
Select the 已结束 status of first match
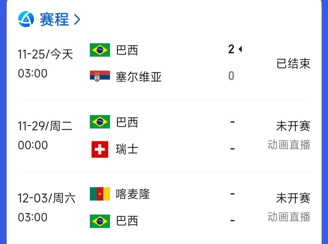(x=293, y=64)
